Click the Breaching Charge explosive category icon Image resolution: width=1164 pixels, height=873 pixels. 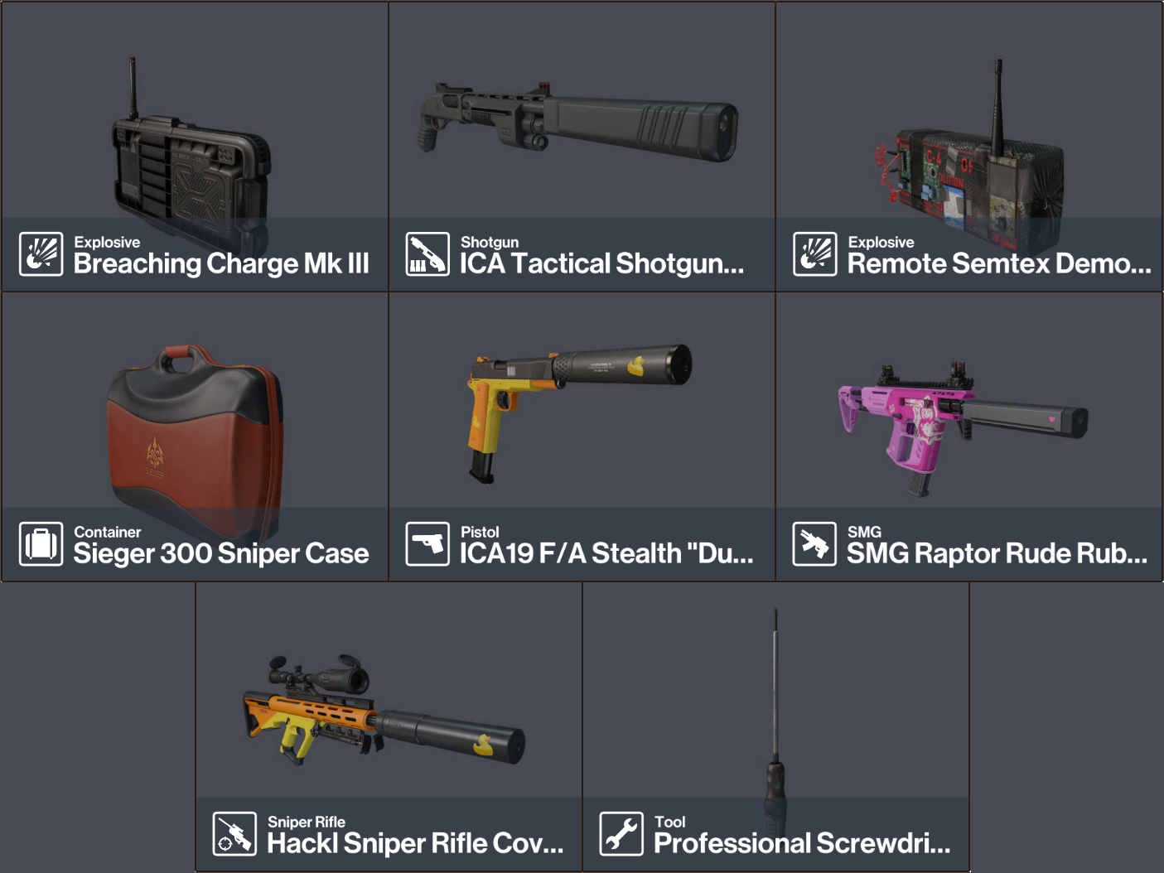pyautogui.click(x=41, y=253)
